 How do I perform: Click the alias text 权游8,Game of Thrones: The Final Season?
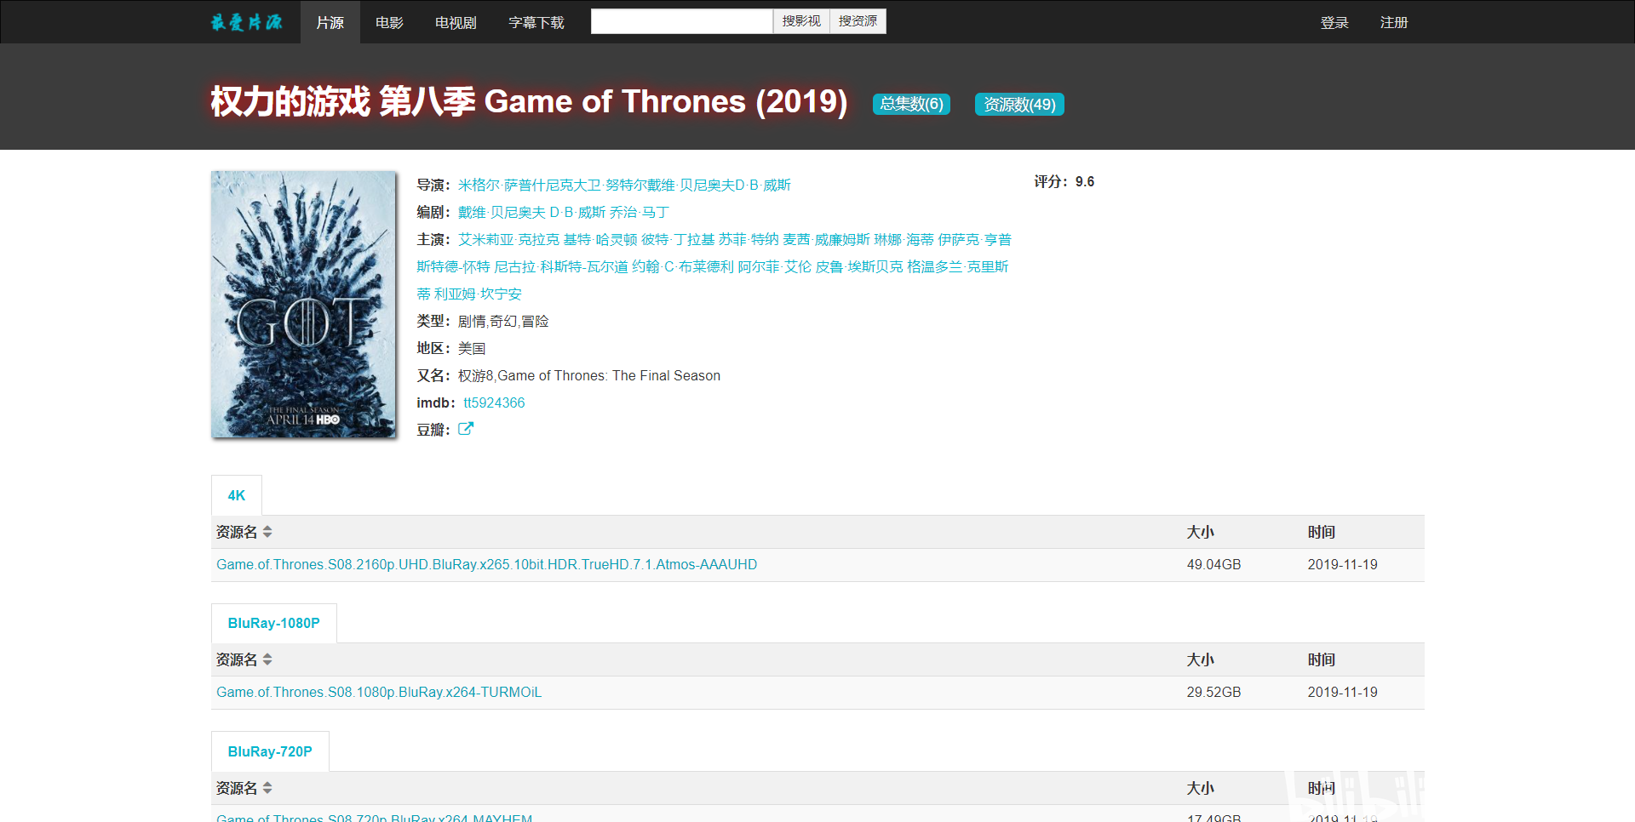[589, 375]
